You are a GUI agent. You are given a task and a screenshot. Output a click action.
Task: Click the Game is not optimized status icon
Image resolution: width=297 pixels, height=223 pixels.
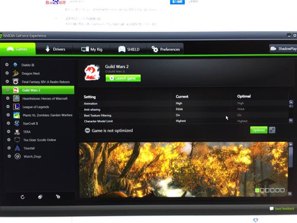88,131
